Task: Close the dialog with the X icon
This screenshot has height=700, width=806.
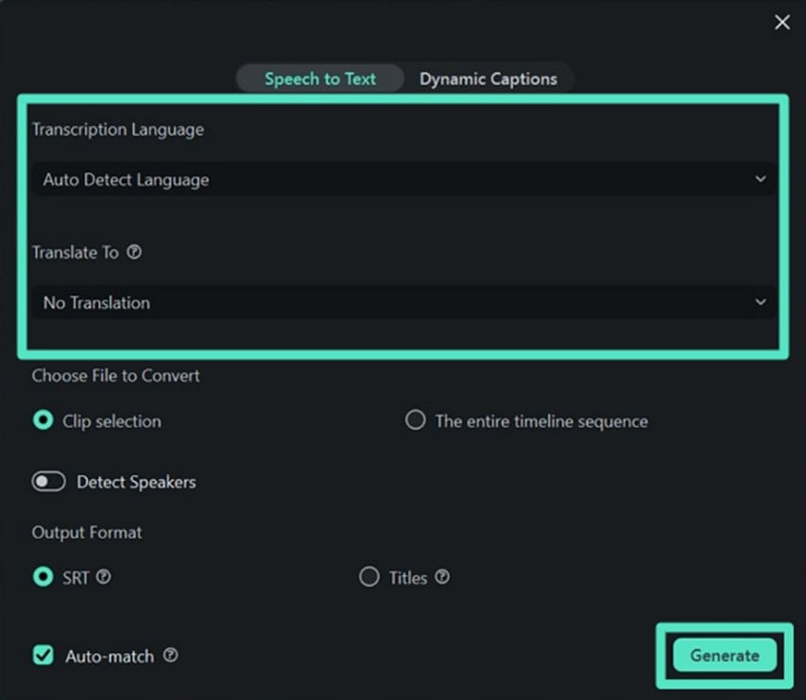Action: [781, 22]
